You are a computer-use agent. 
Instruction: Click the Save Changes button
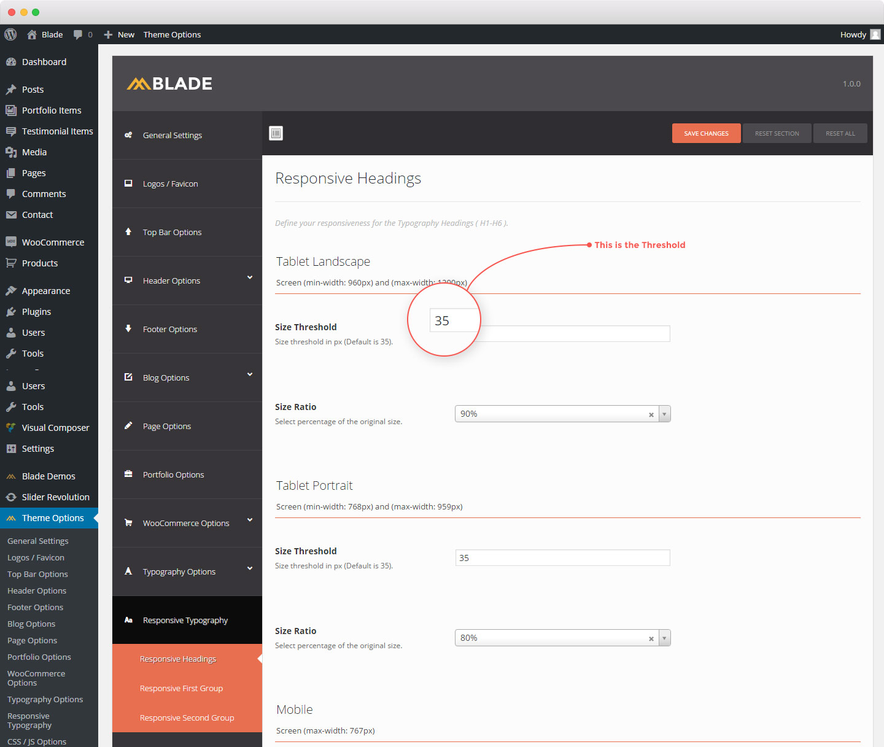706,133
